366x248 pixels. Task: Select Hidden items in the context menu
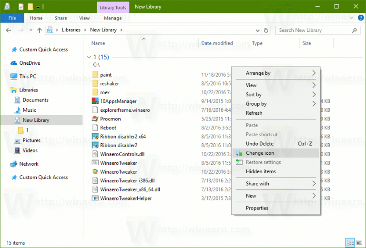pos(275,171)
